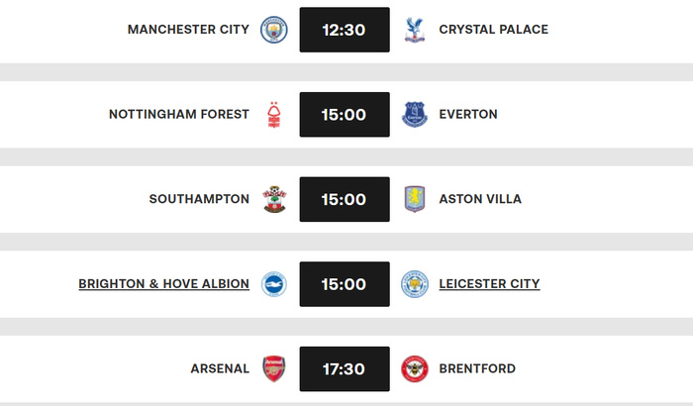
Task: Follow the Brighton & Hove Albion link
Action: point(163,284)
